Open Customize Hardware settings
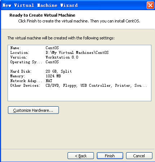Viewport: 155px width, 162px height. click(33, 110)
